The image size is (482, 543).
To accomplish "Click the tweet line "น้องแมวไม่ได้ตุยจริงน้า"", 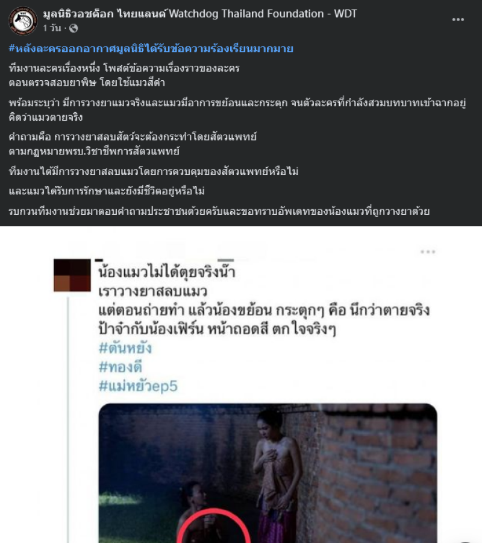I will (167, 272).
